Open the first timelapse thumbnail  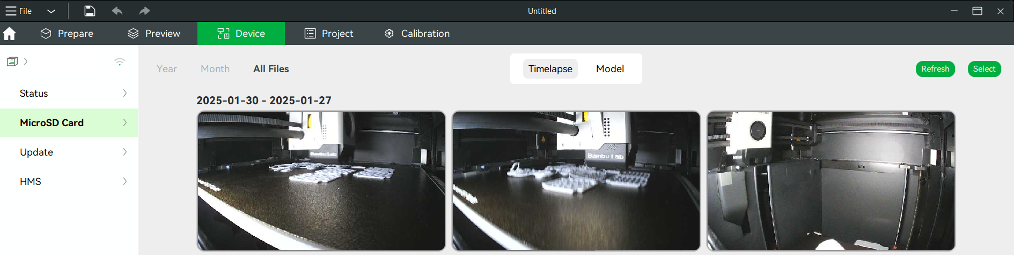tap(321, 181)
